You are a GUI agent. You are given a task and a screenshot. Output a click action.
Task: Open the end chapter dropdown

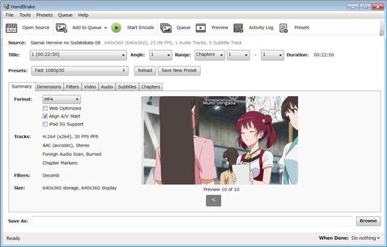point(272,55)
